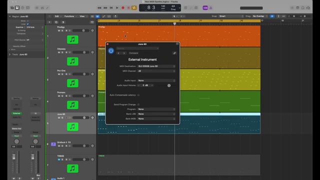Expand the More section in Region inspector

pyautogui.click(x=9, y=49)
